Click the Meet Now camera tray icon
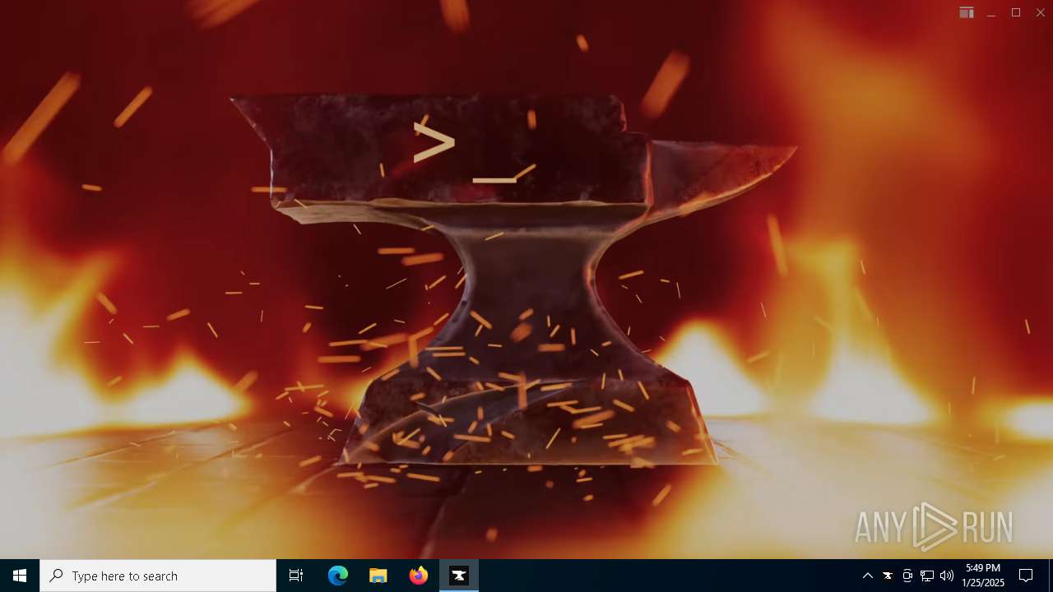1053x592 pixels. [907, 576]
